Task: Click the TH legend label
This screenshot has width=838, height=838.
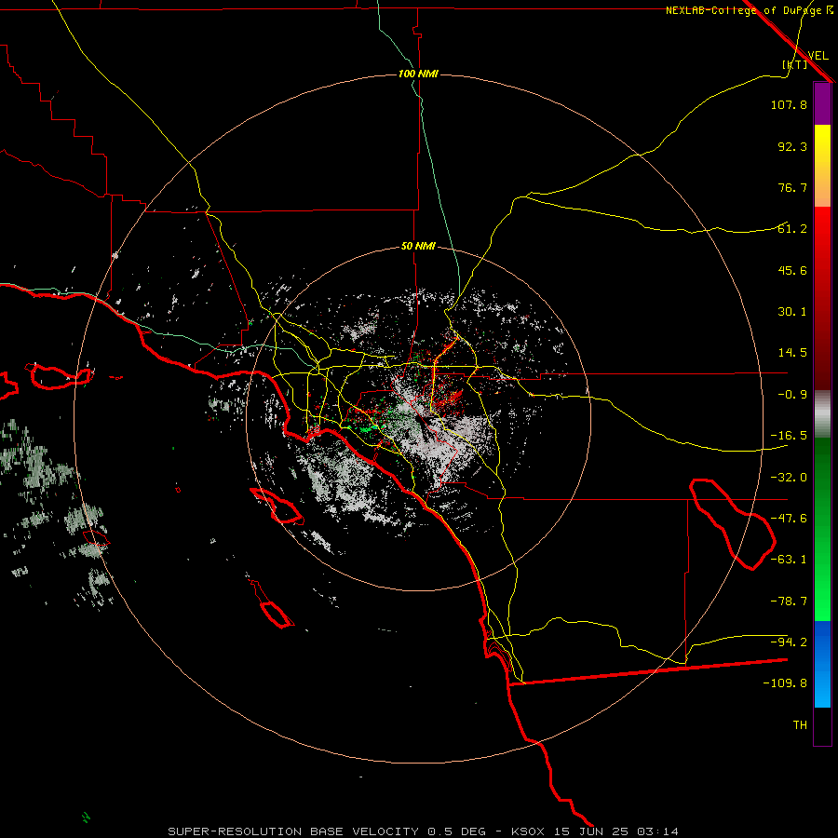Action: (x=800, y=725)
